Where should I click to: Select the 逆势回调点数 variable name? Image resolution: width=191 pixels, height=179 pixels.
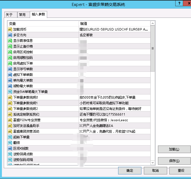point(23,154)
